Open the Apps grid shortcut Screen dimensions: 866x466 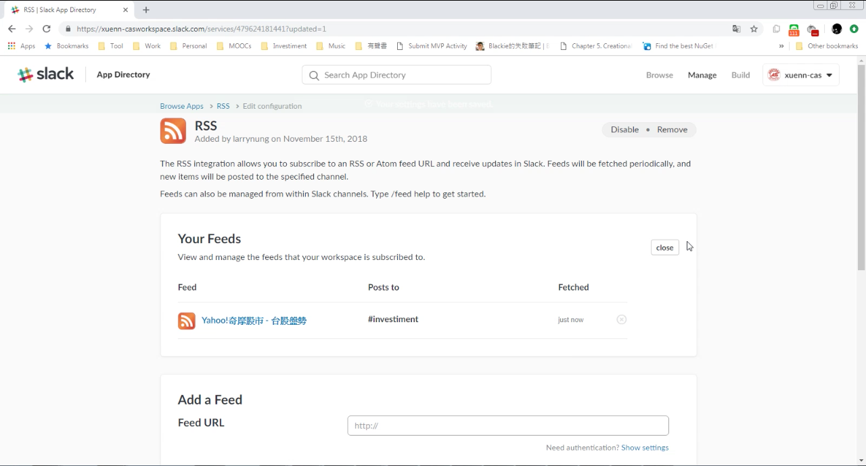pyautogui.click(x=21, y=46)
